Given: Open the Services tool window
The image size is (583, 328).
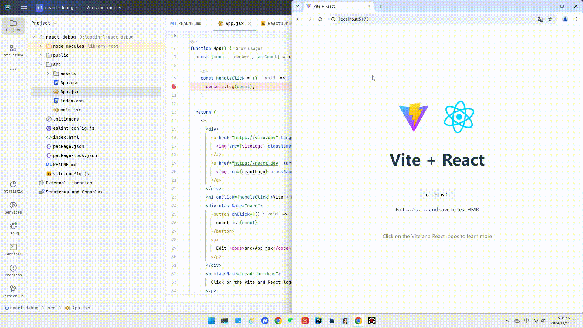Looking at the screenshot, I should [x=13, y=207].
